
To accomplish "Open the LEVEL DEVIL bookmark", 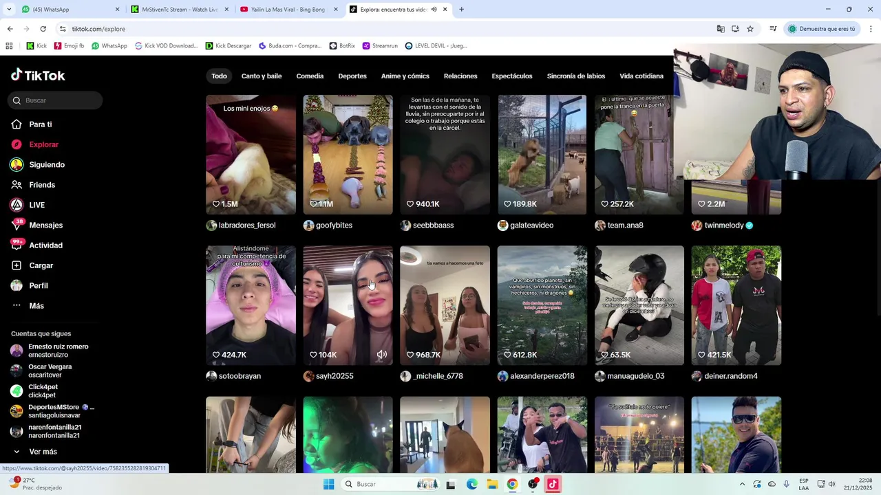I will click(436, 46).
